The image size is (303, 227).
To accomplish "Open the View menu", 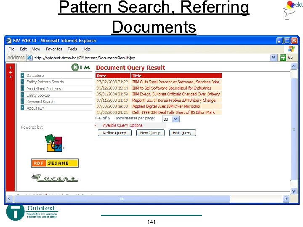I will pyautogui.click(x=36, y=49).
